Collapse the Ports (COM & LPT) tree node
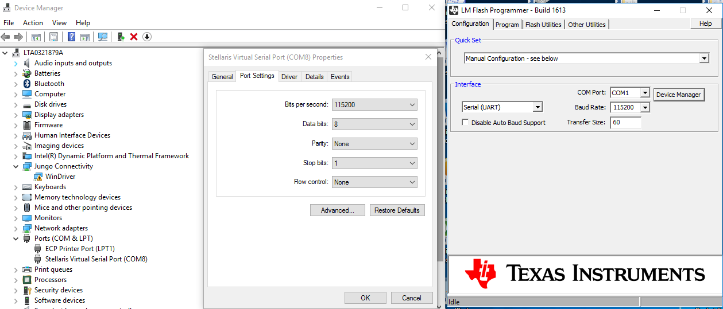This screenshot has width=723, height=309. pyautogui.click(x=16, y=238)
